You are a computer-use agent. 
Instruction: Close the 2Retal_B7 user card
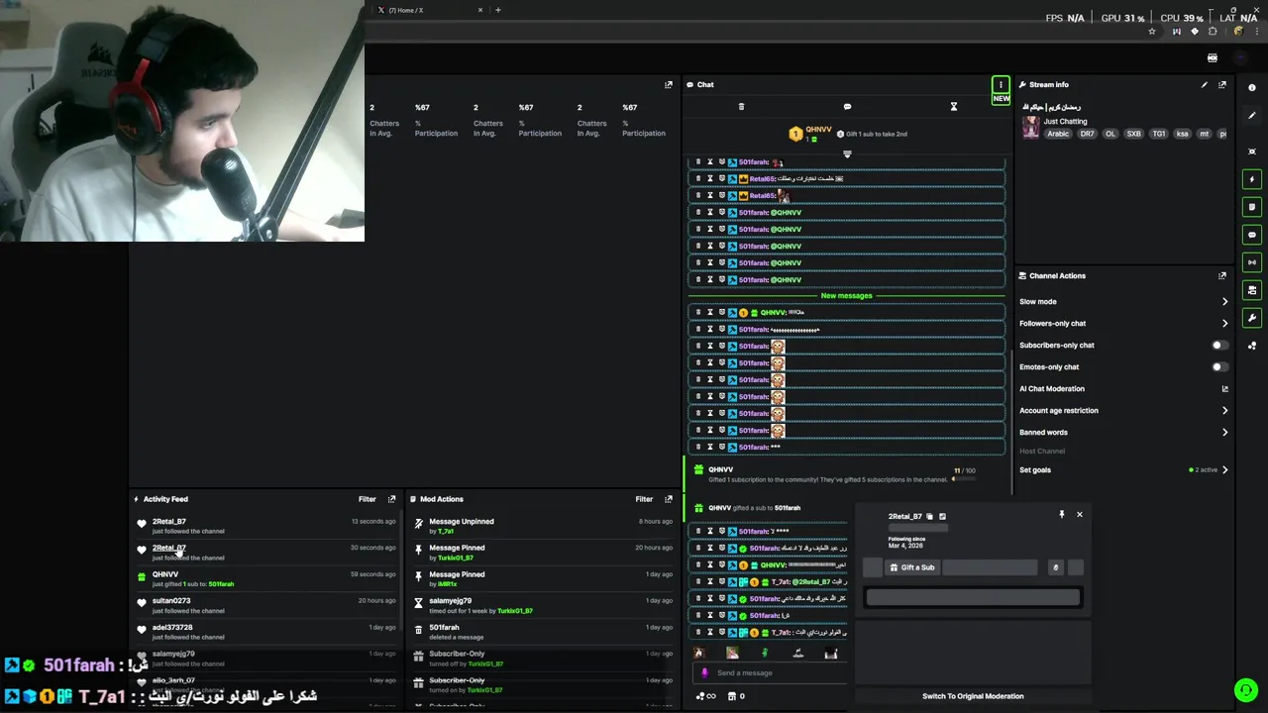pyautogui.click(x=1080, y=515)
